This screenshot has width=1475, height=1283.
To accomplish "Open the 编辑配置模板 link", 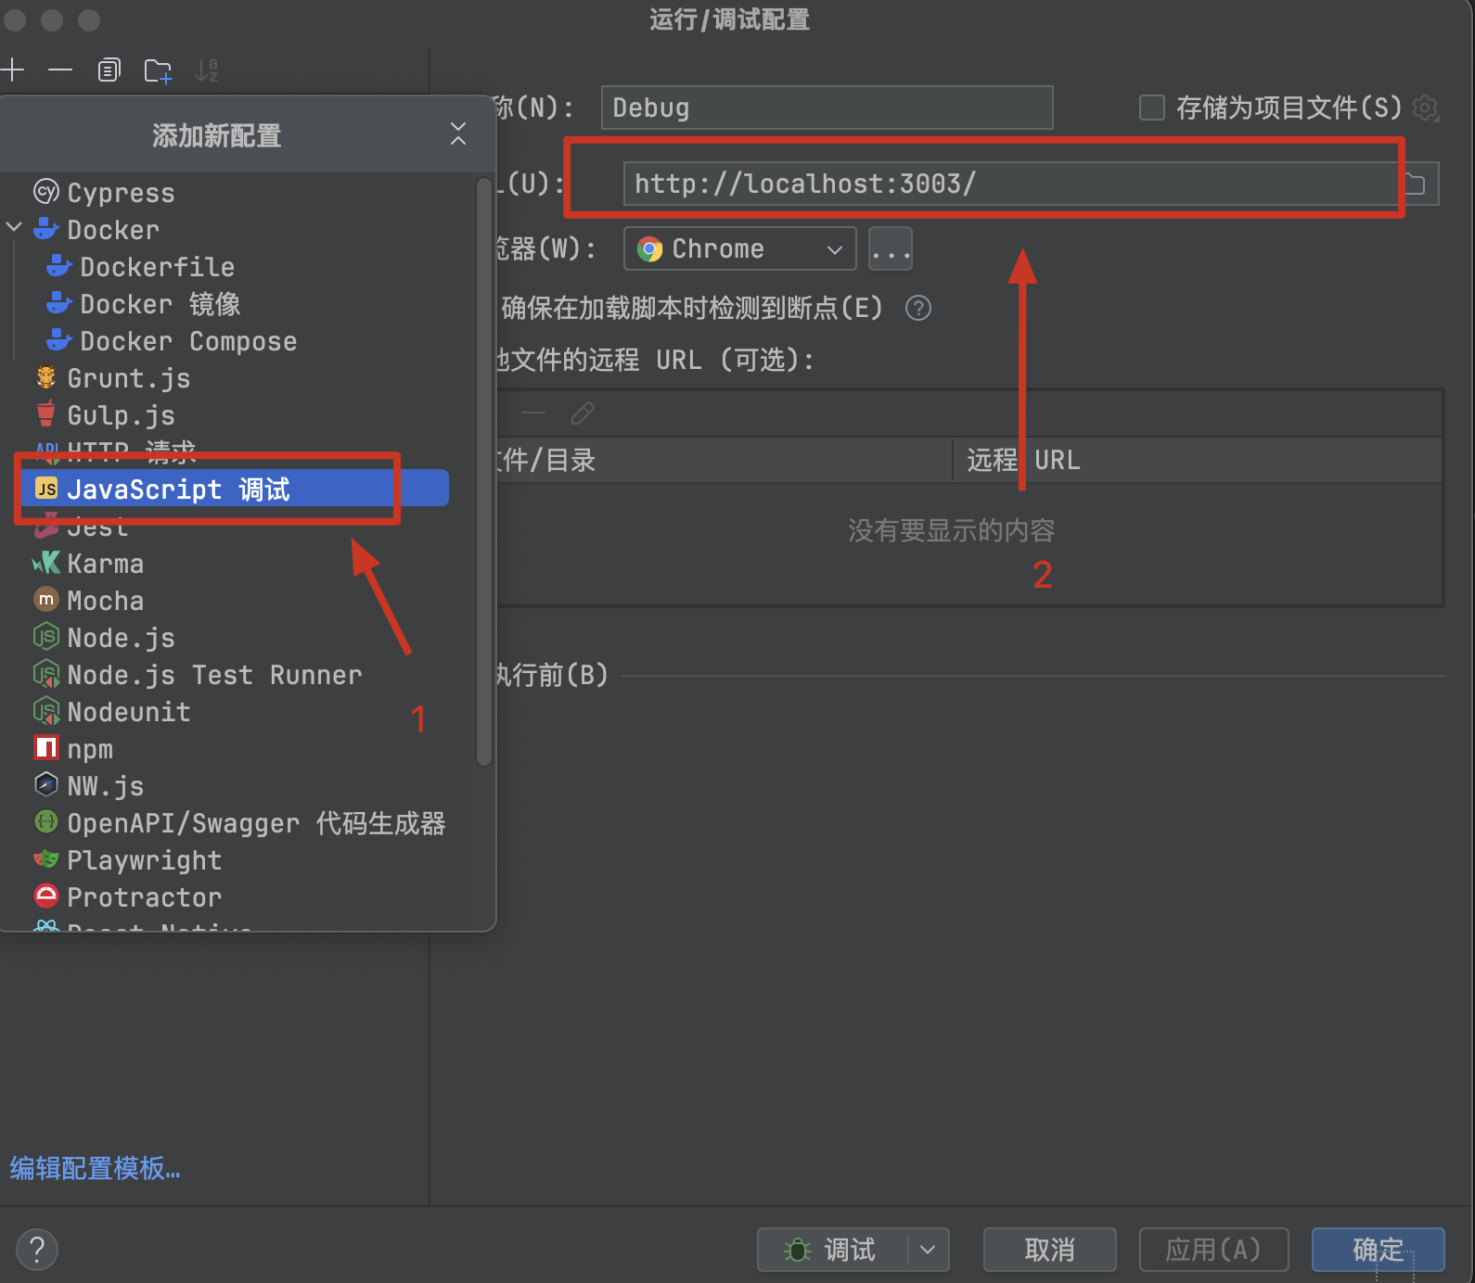I will point(95,1168).
